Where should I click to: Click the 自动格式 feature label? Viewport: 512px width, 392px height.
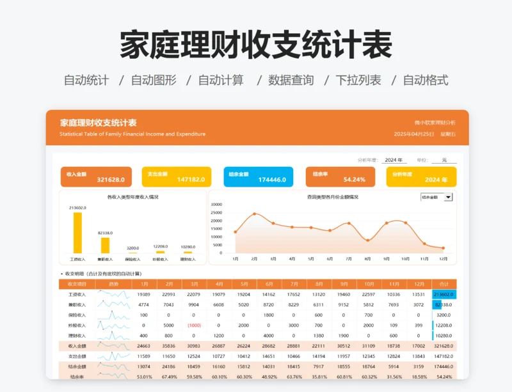pos(426,80)
